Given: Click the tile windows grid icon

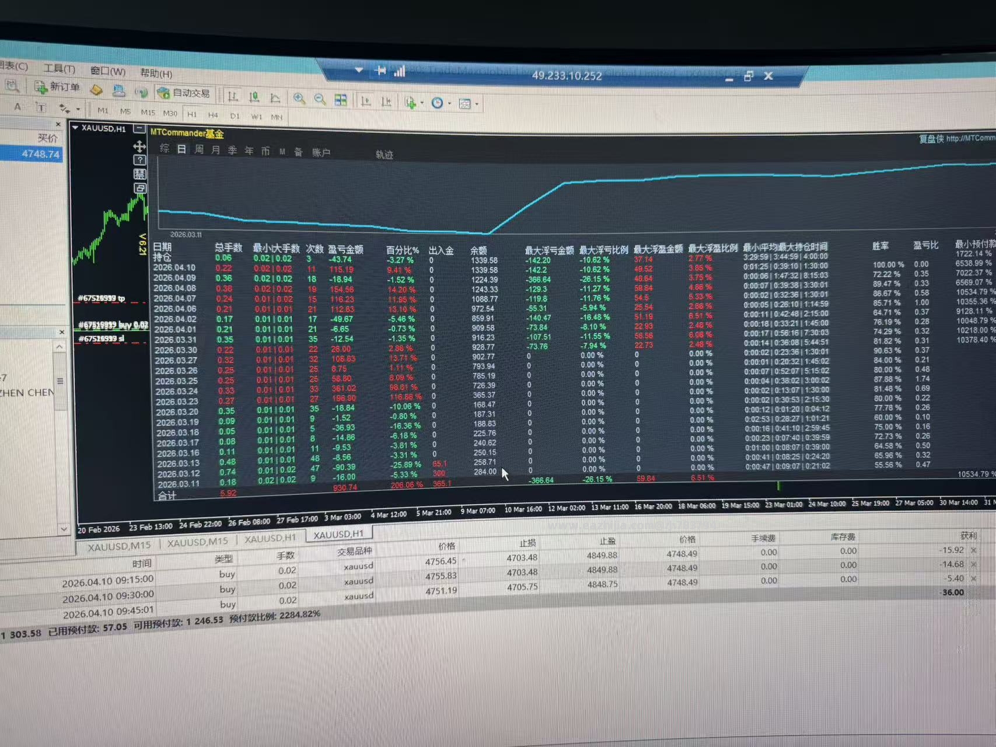Looking at the screenshot, I should (x=341, y=100).
